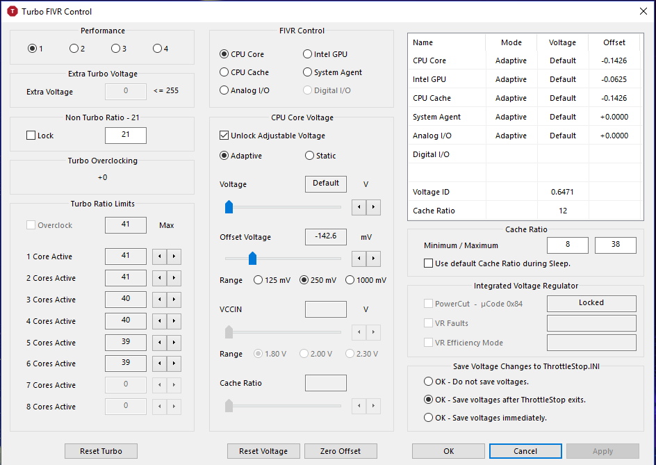Click the Reset Turbo button
Screen dimensions: 656x465
click(101, 451)
